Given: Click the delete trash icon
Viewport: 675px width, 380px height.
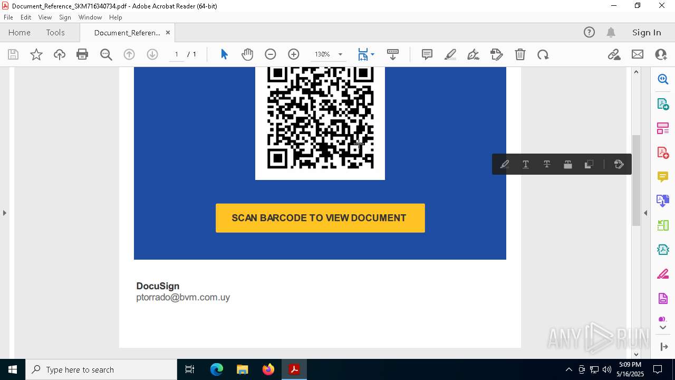Looking at the screenshot, I should 520,54.
